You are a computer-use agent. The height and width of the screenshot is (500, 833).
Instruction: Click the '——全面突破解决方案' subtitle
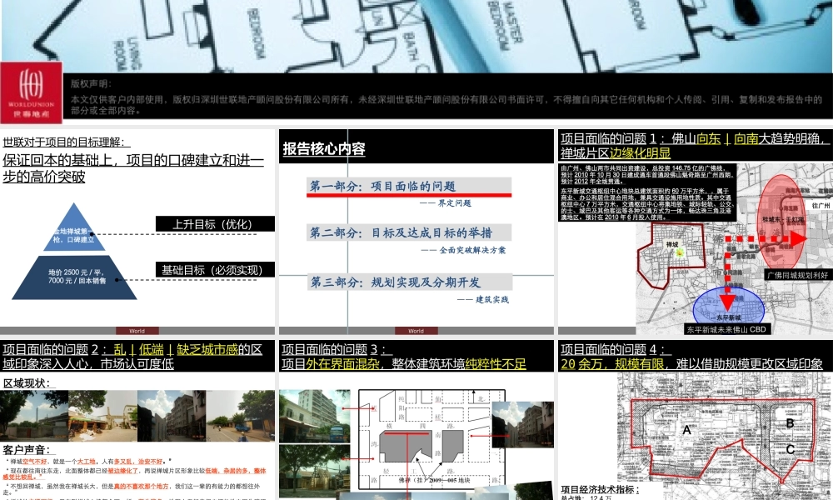pos(463,250)
